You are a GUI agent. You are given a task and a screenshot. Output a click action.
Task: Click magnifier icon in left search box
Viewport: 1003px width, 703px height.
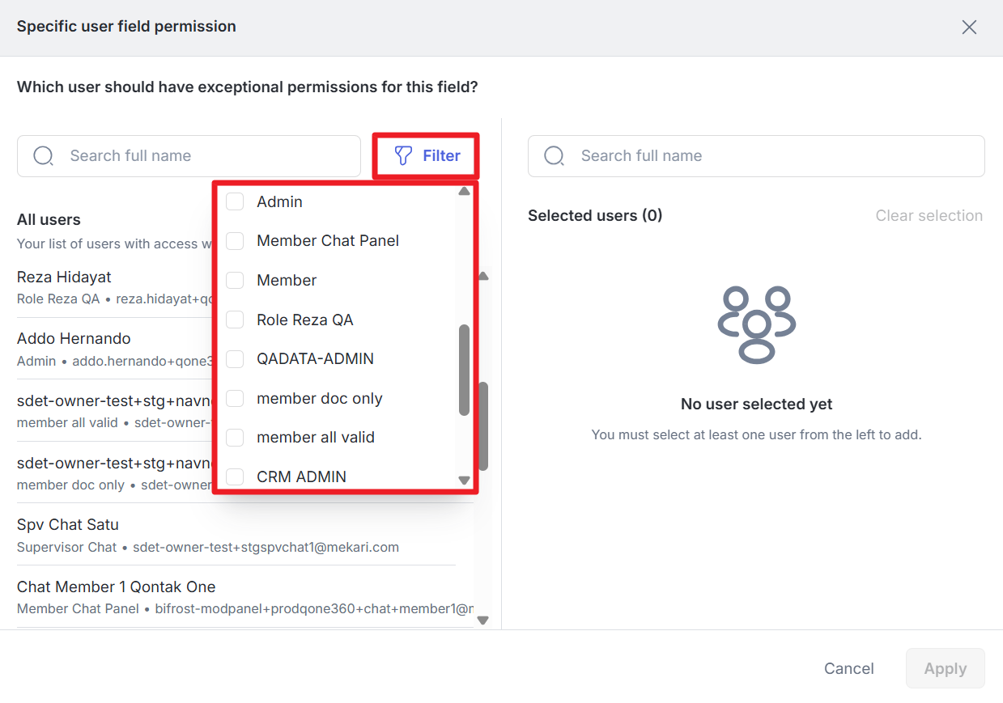click(44, 156)
